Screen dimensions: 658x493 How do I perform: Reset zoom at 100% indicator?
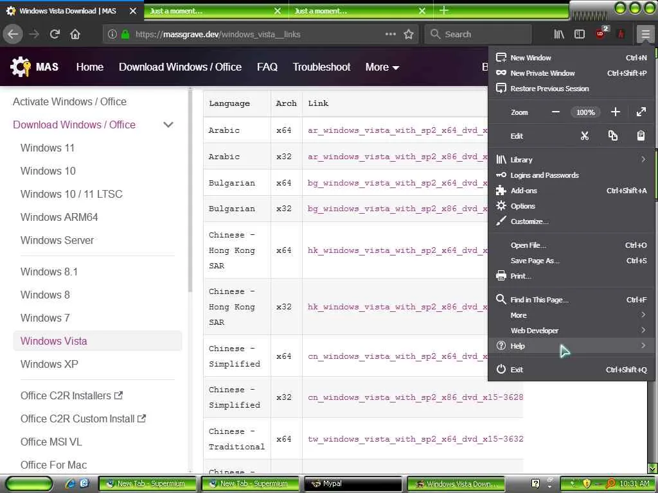pyautogui.click(x=585, y=112)
